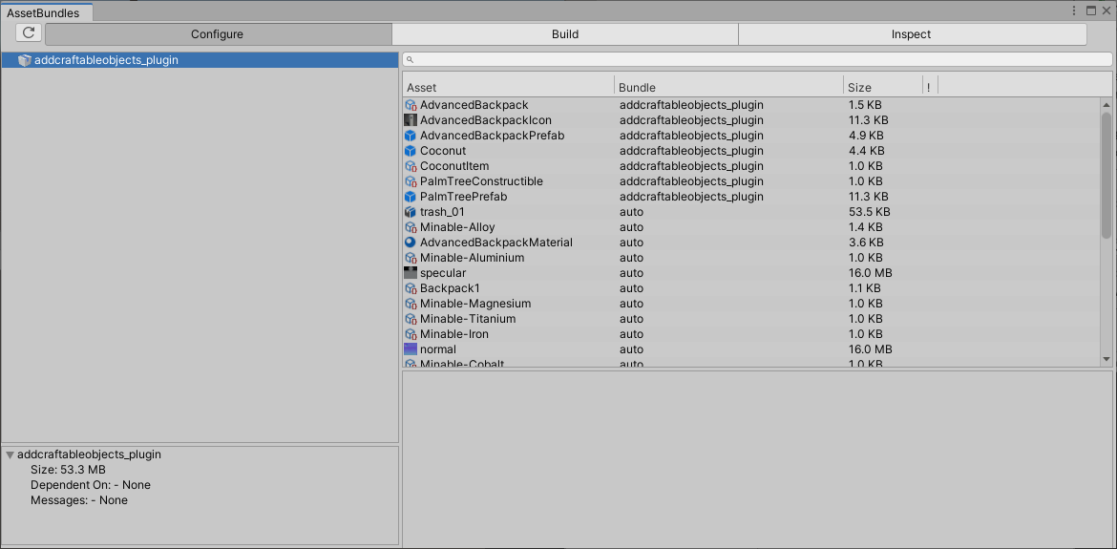Click the specular texture icon
This screenshot has width=1117, height=549.
(x=411, y=273)
